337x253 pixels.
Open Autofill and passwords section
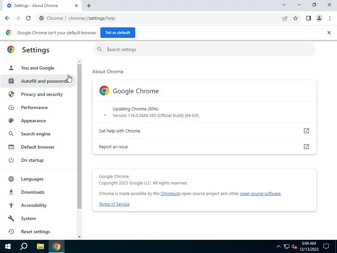(x=38, y=81)
